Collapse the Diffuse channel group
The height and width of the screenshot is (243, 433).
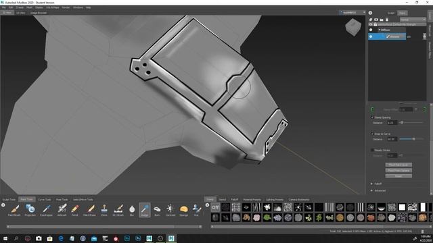380,30
